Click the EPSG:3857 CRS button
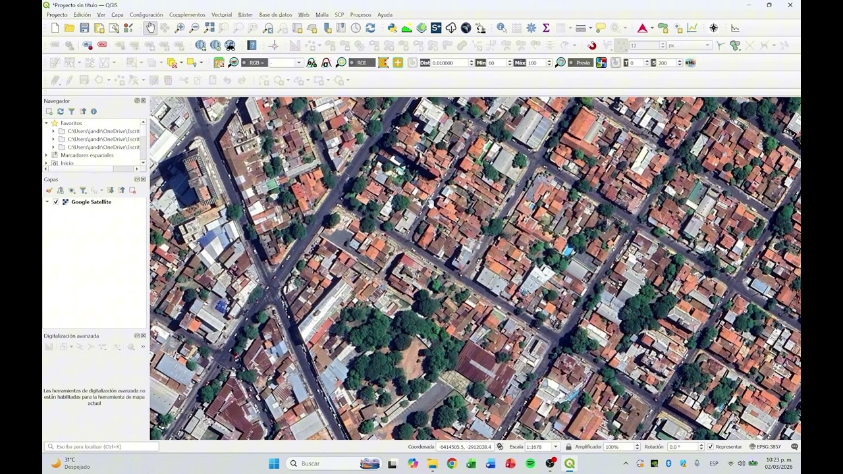Screen dimensions: 843x474 [765, 446]
